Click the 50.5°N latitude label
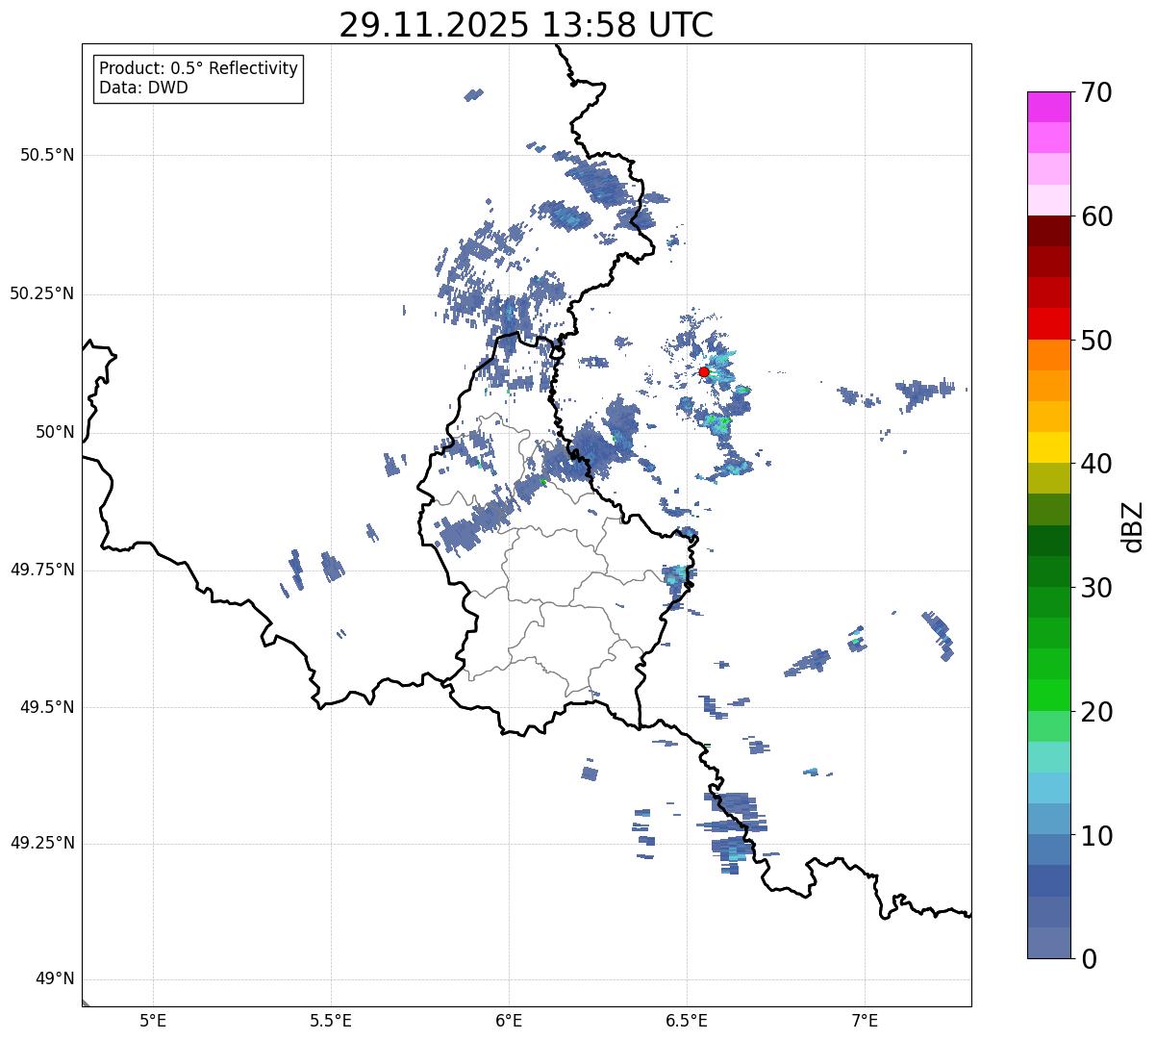This screenshot has height=1040, width=1156. point(47,155)
